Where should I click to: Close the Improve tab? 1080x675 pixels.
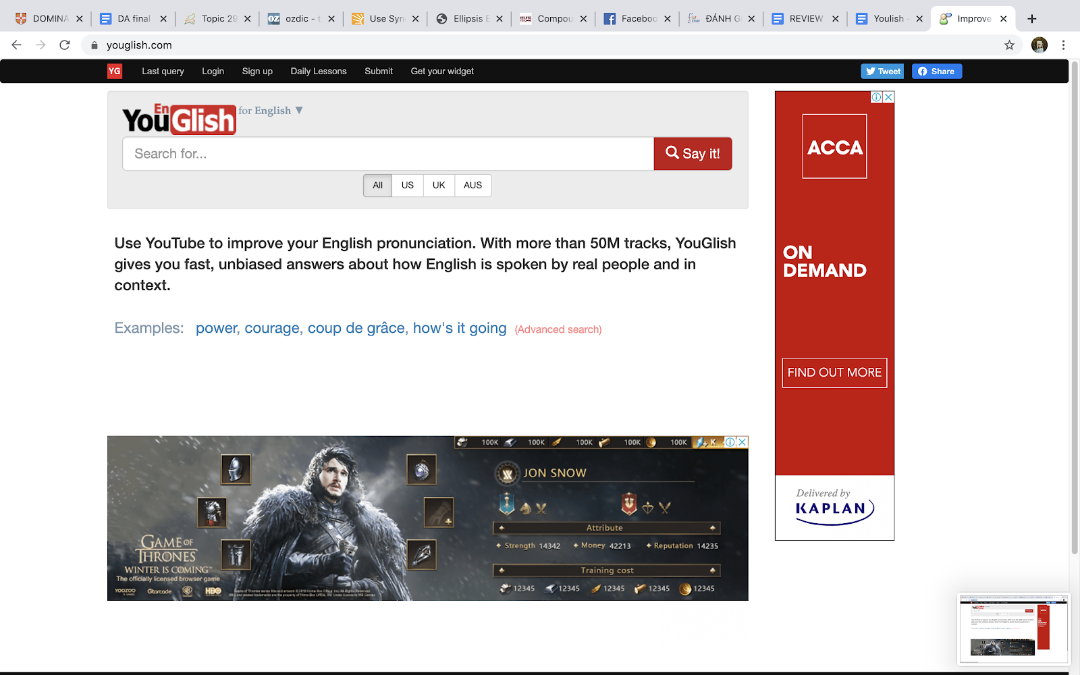(x=1004, y=19)
